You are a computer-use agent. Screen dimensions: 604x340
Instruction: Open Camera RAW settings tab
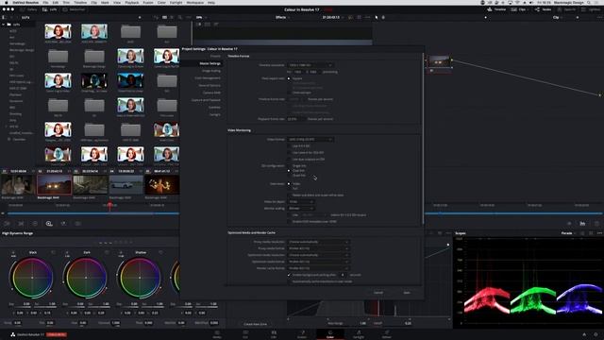click(211, 93)
